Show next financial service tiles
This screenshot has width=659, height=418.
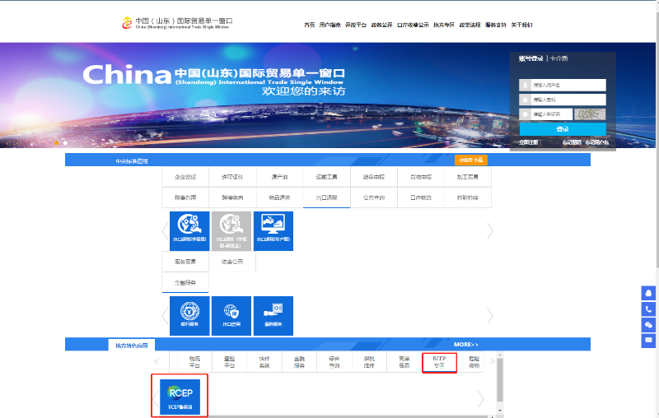click(490, 316)
